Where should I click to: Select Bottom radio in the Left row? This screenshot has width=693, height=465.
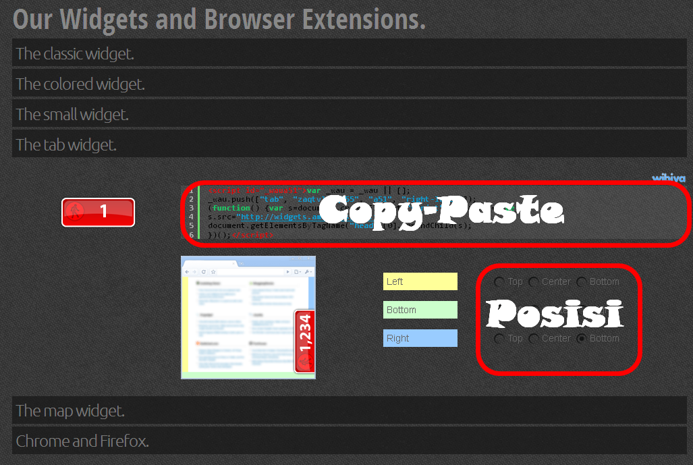pyautogui.click(x=582, y=281)
